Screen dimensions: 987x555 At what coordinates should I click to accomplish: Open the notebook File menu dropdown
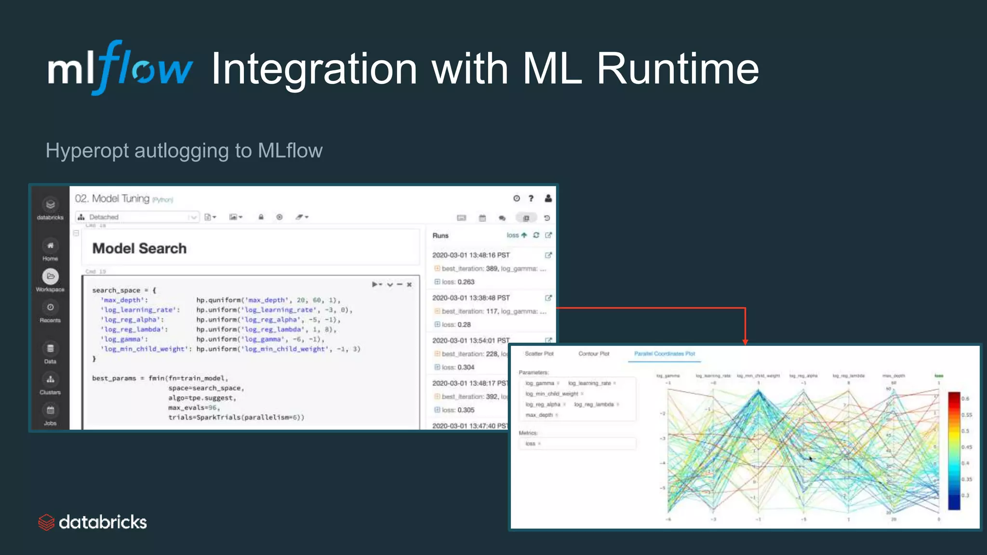210,217
